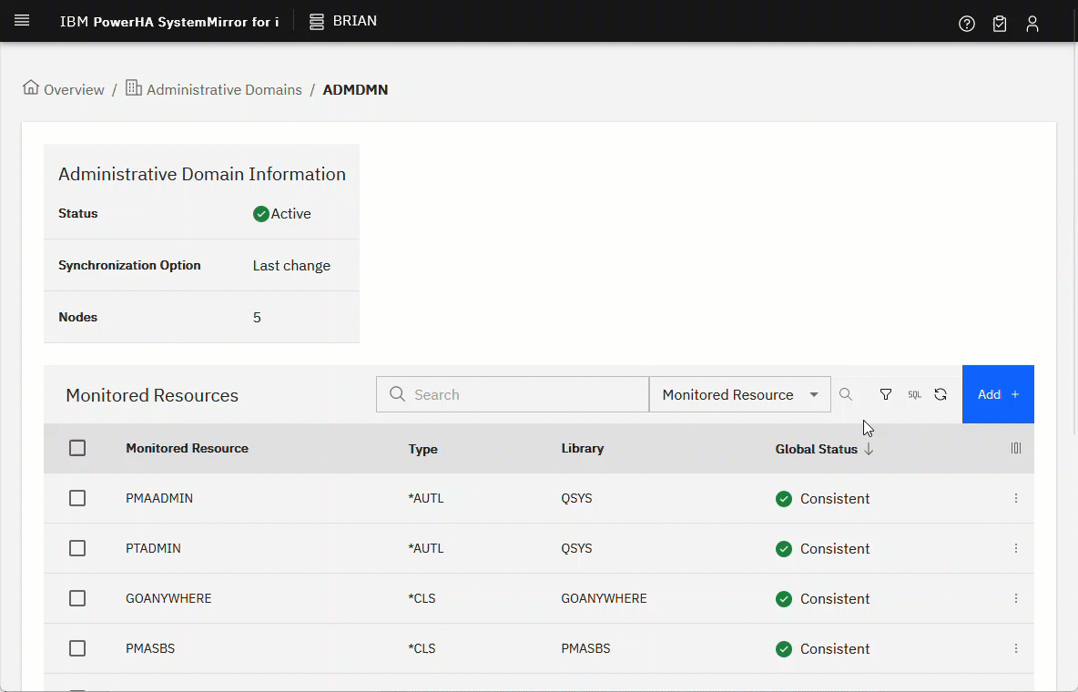Viewport: 1078px width, 692px height.
Task: Click the PMASBS resource name cell
Action: click(150, 648)
